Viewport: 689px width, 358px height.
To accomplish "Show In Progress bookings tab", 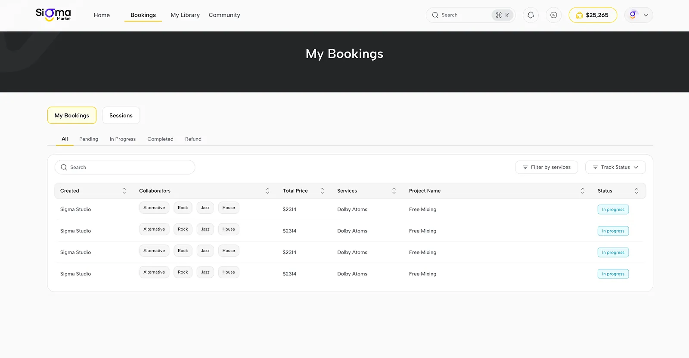I will (123, 139).
